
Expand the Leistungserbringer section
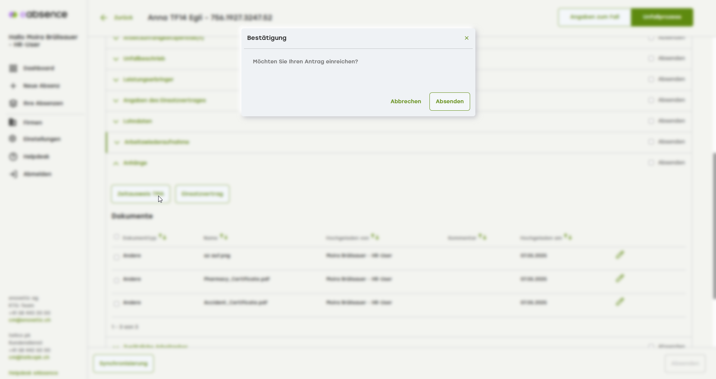[116, 80]
